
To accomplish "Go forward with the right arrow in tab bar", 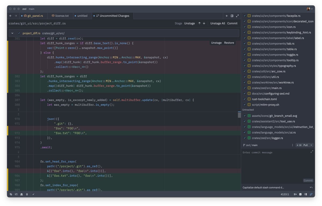I will click(x=16, y=16).
